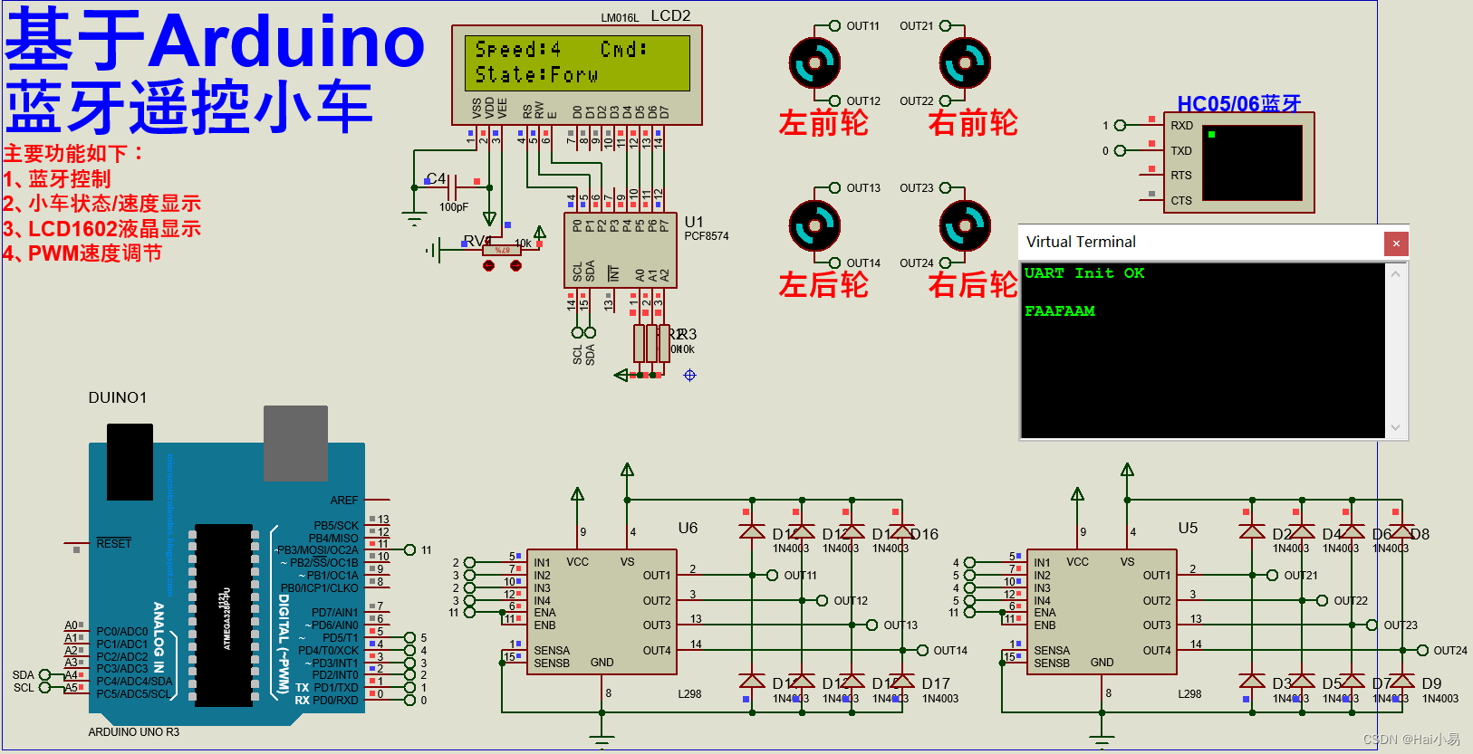This screenshot has height=754, width=1473.
Task: Click the ARDUINO UNO R3 label
Action: tap(134, 732)
